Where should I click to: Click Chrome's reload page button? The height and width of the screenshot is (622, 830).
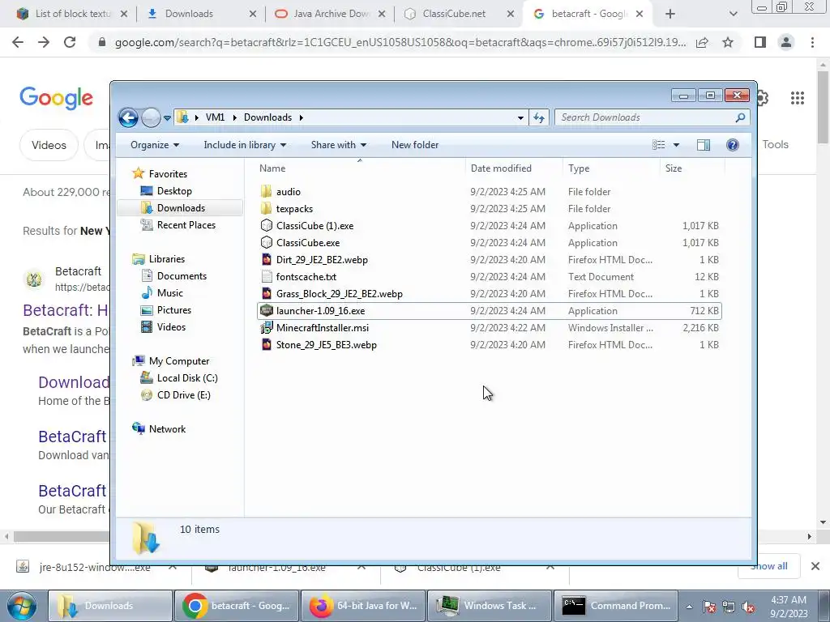[70, 42]
